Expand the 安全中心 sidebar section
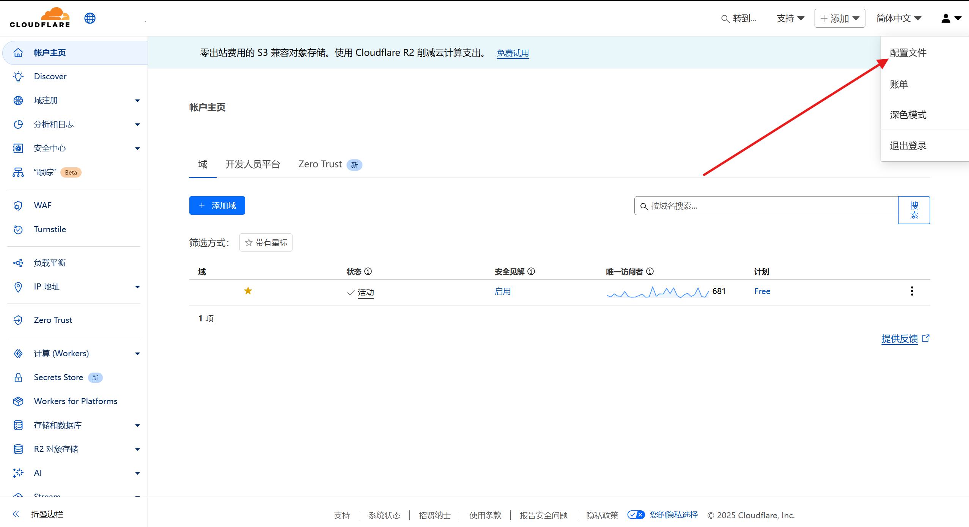Screen dimensions: 969x527 pos(137,148)
